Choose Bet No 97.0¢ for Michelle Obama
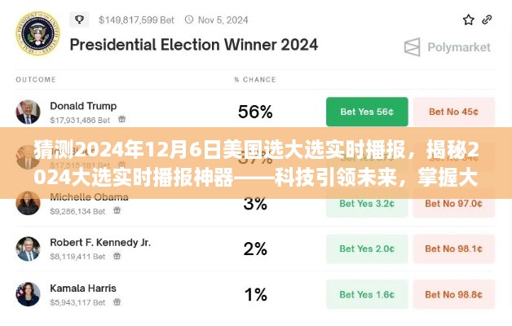The height and width of the screenshot is (326, 512). 454,204
